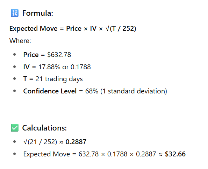208x169 pixels.
Task: Click the bold Price label
Action: 31,55
